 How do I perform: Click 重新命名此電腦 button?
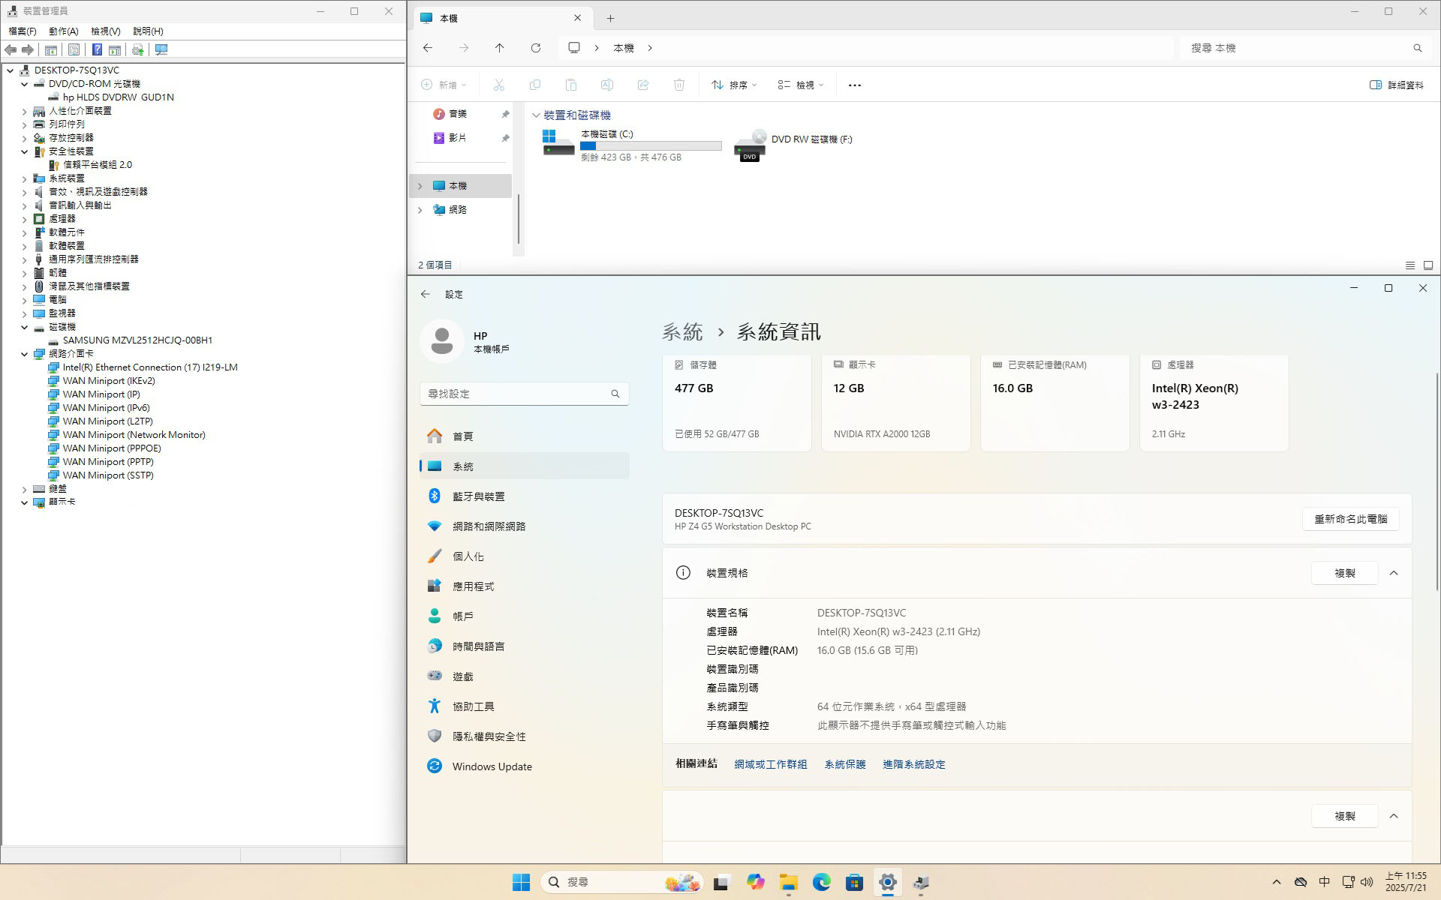(x=1350, y=519)
